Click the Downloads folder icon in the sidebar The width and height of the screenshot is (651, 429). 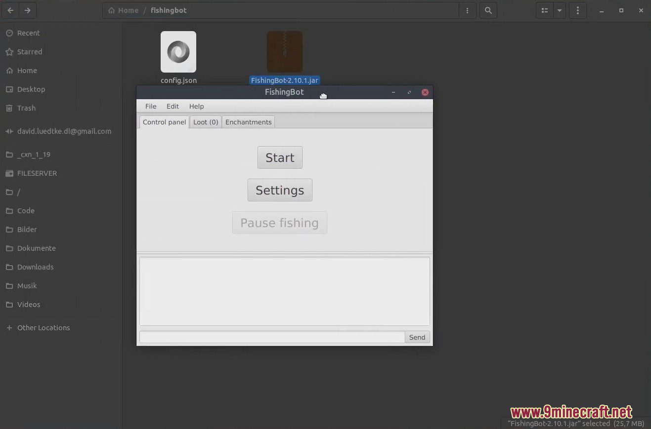coord(9,267)
